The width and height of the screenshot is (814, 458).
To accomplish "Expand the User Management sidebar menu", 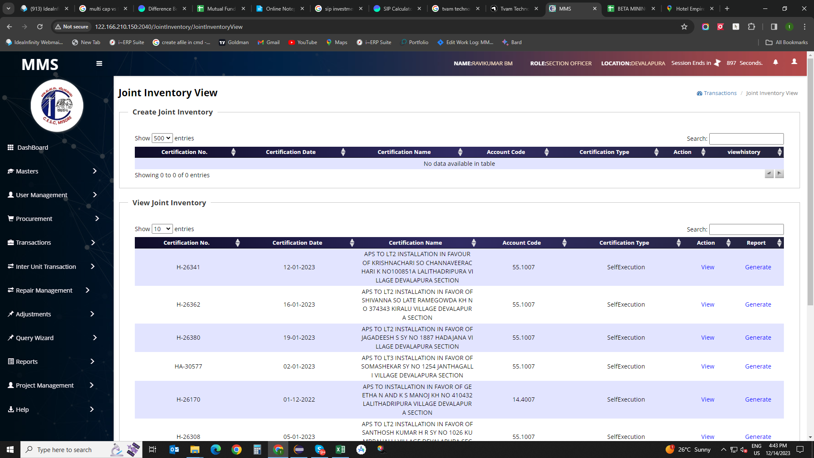I will tap(53, 195).
